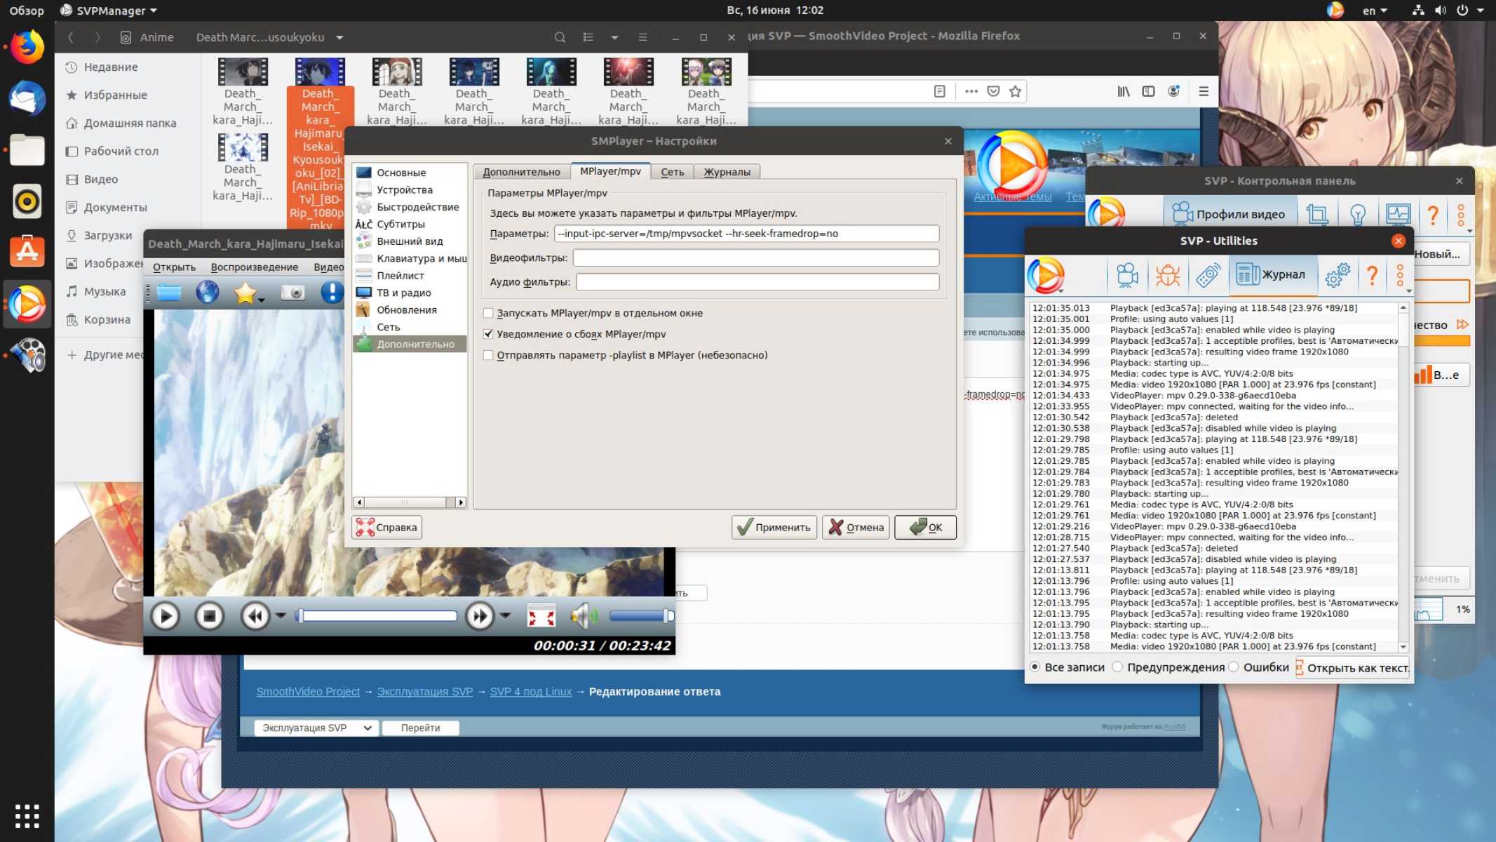Open the Эксплуатация SVP forum dropdown
Screen dimensions: 1496x842
316,728
